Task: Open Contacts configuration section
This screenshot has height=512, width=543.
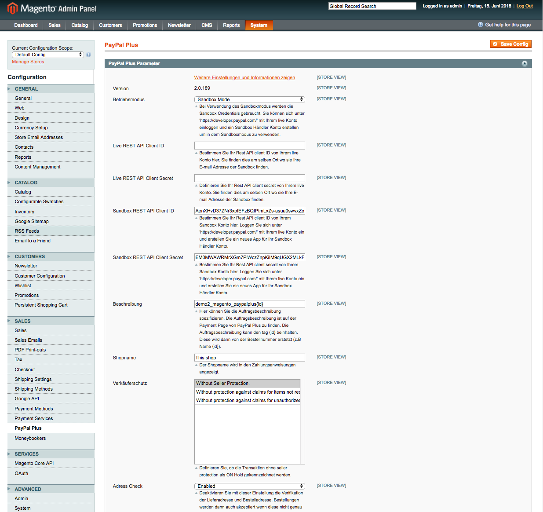Action: [51, 147]
